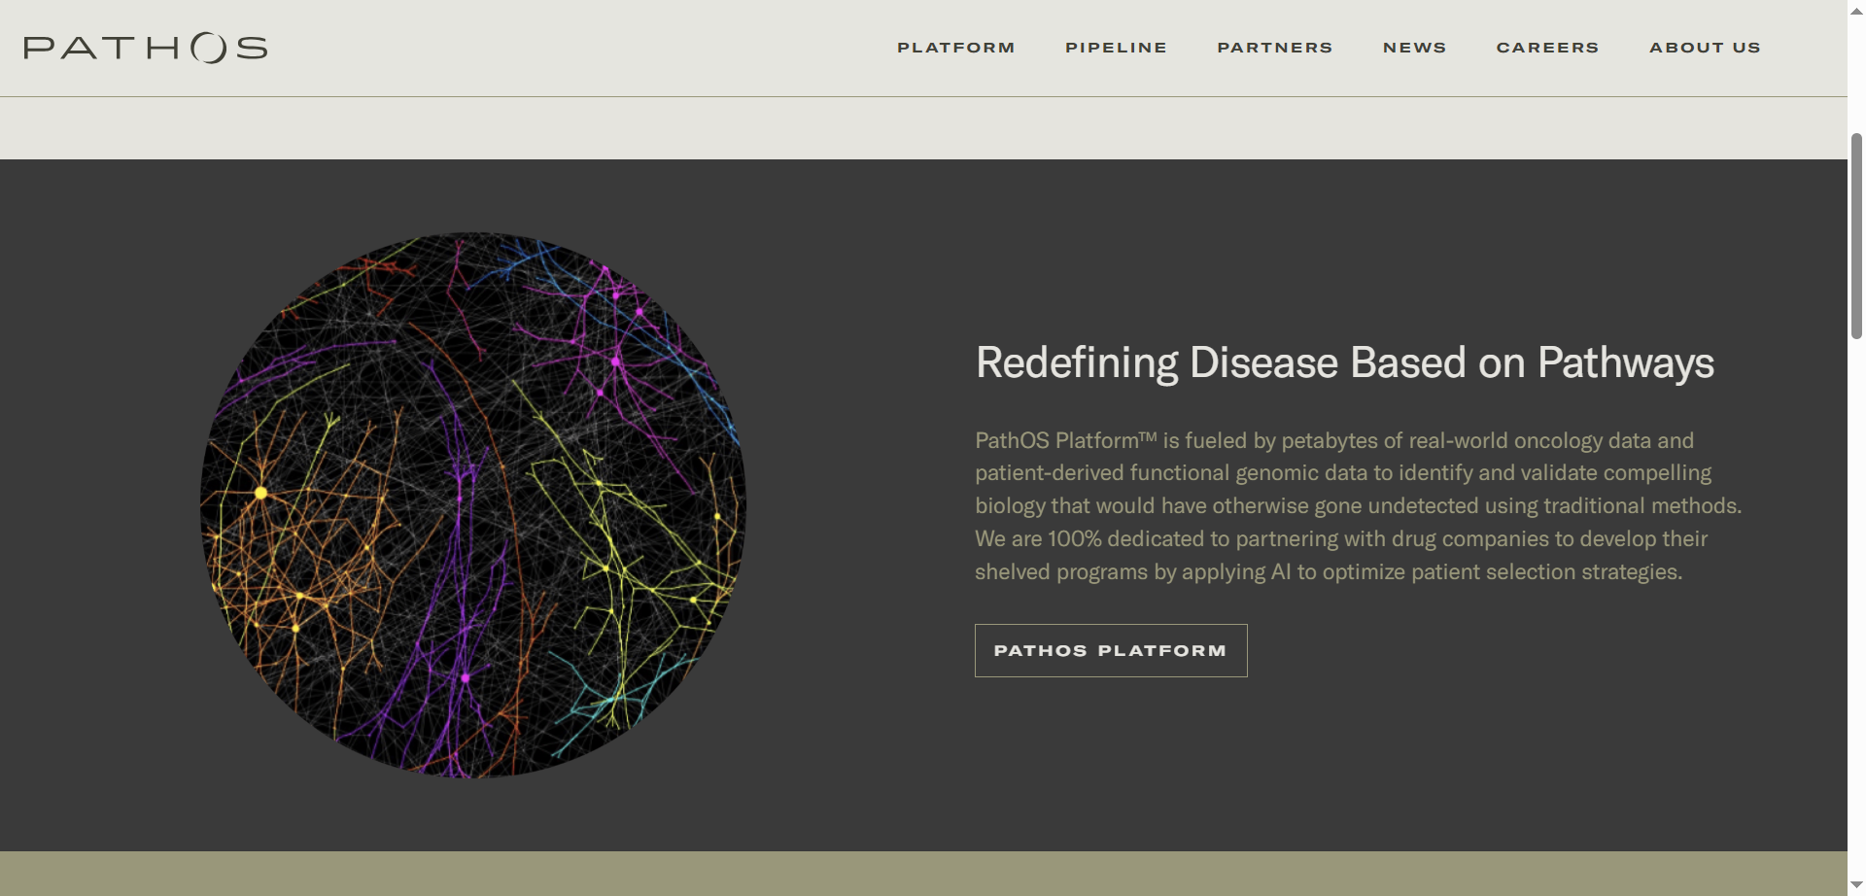Open the Partners navigation link
Viewport: 1866px width, 896px height.
click(1275, 48)
